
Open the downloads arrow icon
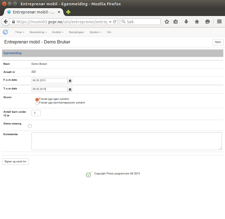[186, 22]
